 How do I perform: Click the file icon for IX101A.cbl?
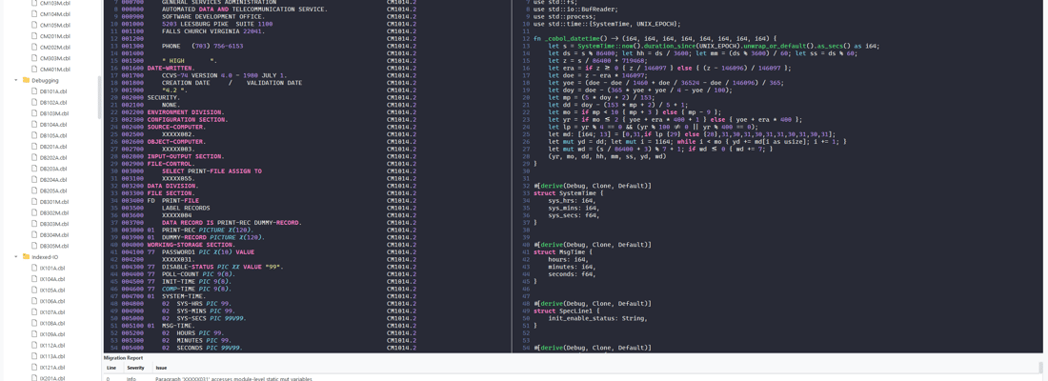click(x=35, y=269)
